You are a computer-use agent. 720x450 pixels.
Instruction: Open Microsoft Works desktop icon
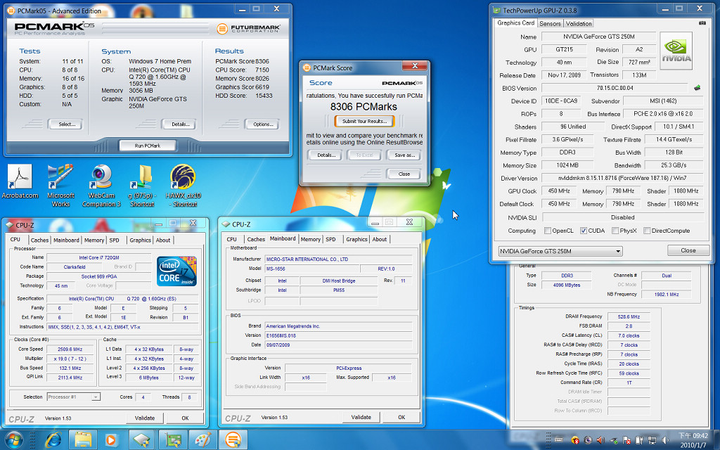(60, 185)
